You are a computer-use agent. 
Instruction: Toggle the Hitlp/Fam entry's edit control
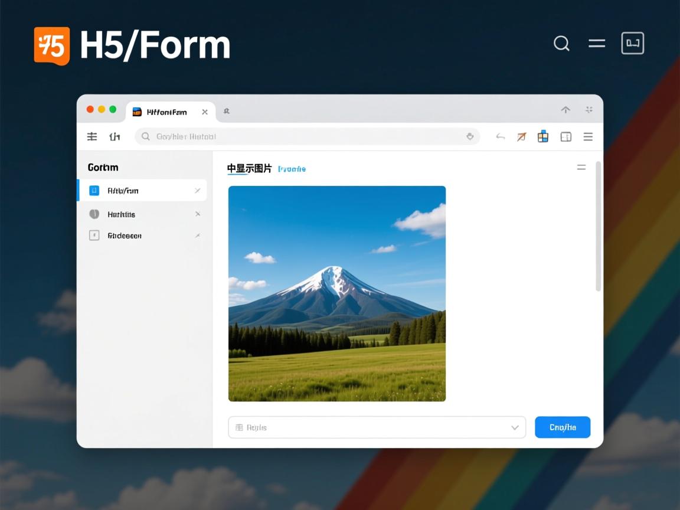pos(198,190)
